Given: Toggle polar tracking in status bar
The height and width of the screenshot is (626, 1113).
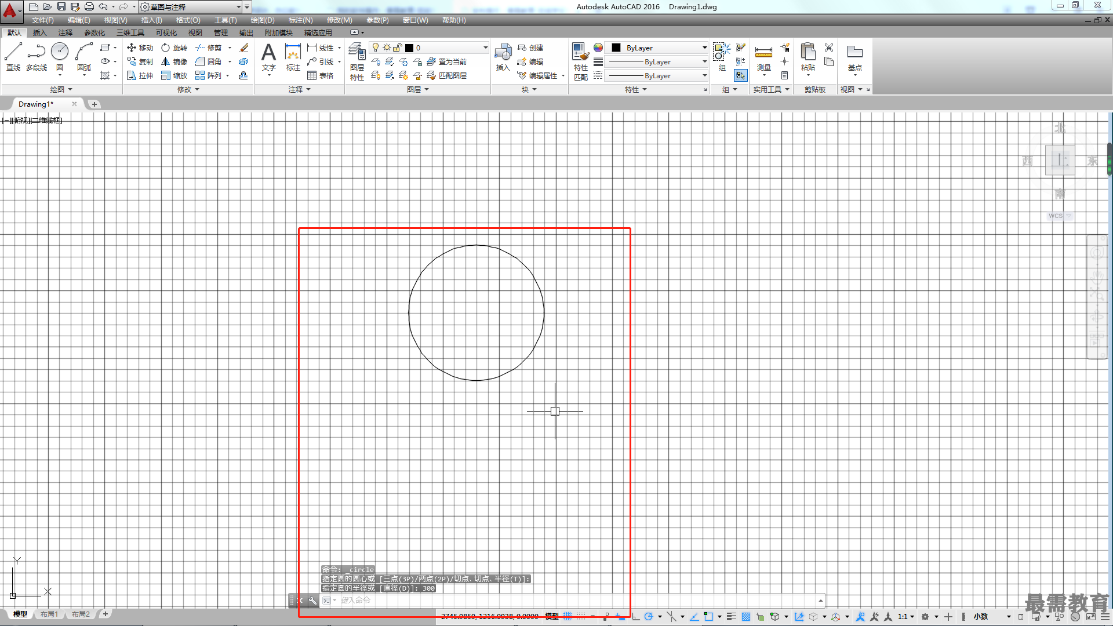Looking at the screenshot, I should point(649,616).
